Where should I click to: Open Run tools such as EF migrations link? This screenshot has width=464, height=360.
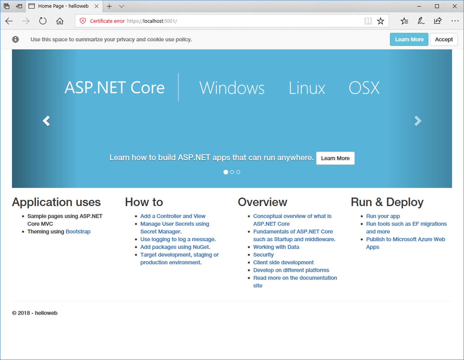(406, 228)
